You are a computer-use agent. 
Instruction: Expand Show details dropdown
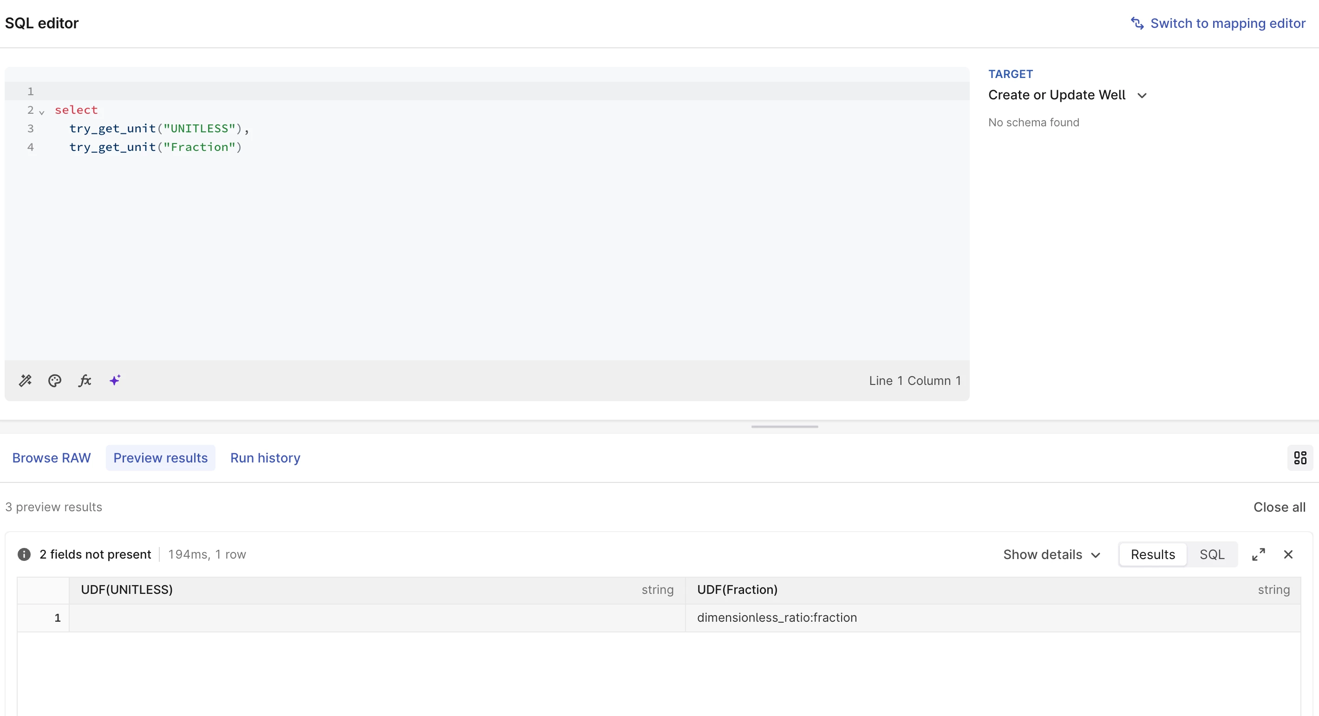[x=1051, y=554]
